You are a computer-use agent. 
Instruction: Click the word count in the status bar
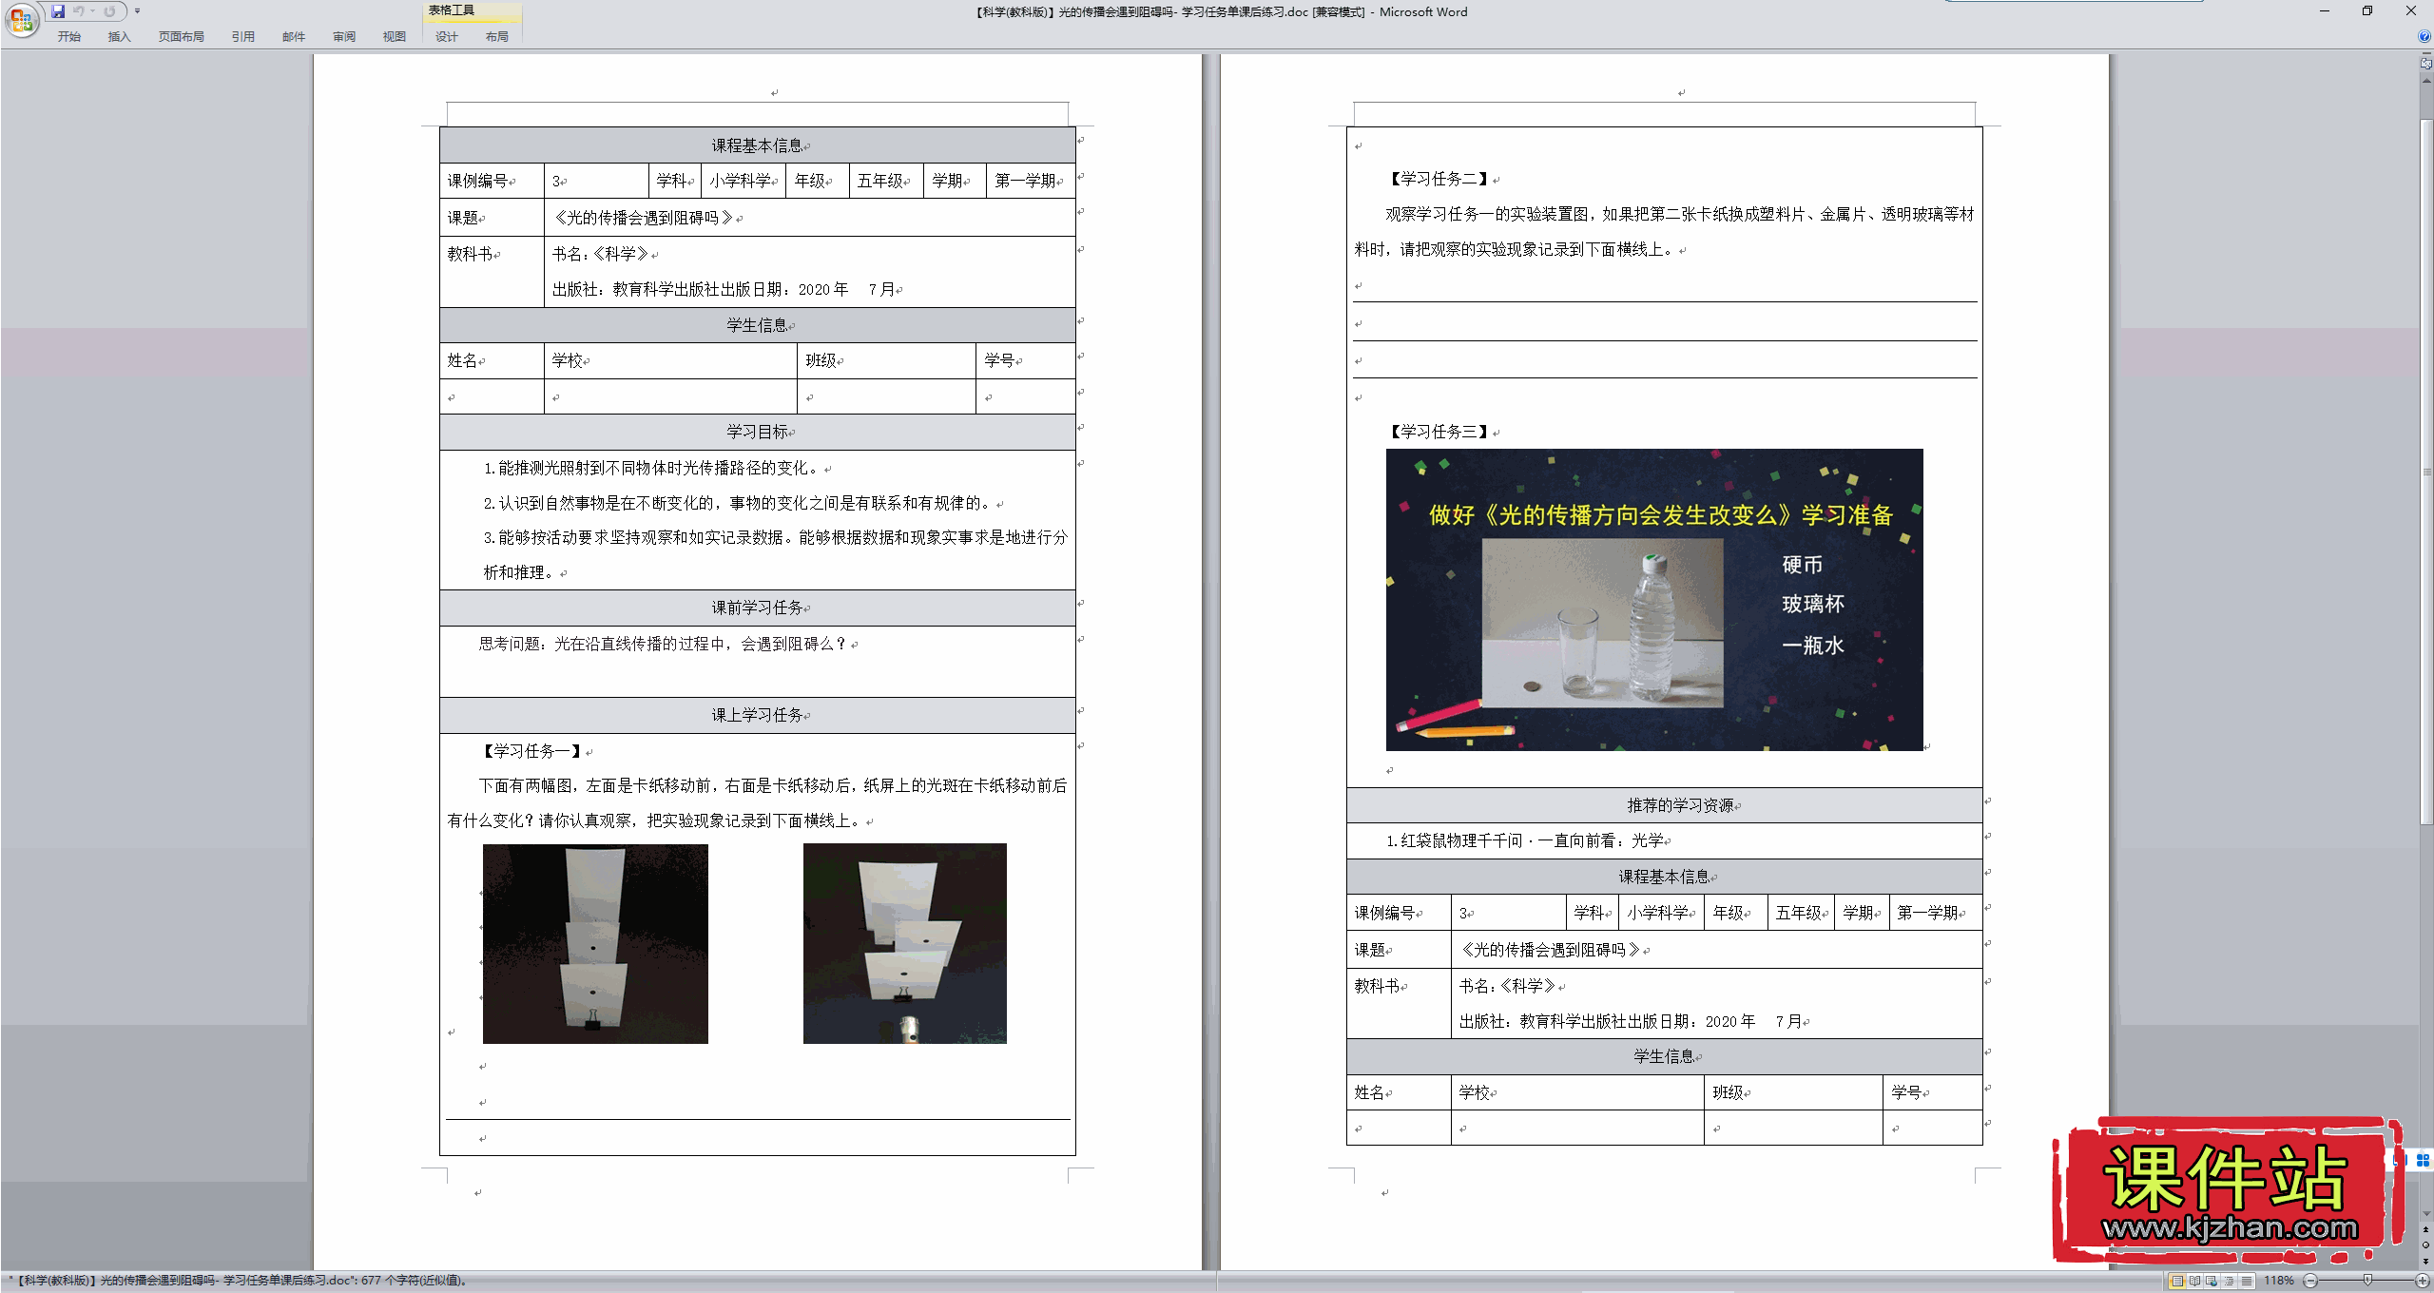[x=414, y=1281]
